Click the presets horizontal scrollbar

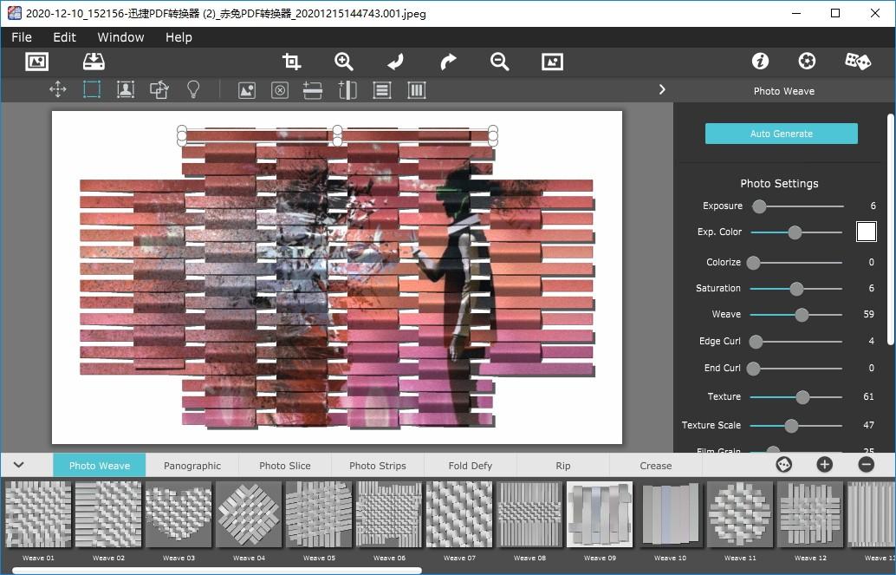click(x=218, y=570)
